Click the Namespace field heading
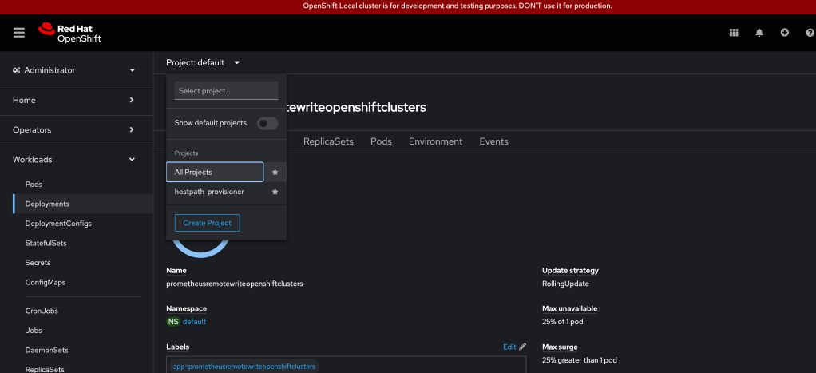The image size is (816, 373). click(186, 308)
